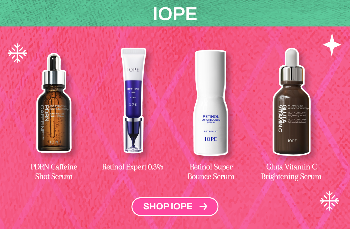350x235 pixels.
Task: Click the arrow icon inside Shop IOPE button
Action: (203, 207)
